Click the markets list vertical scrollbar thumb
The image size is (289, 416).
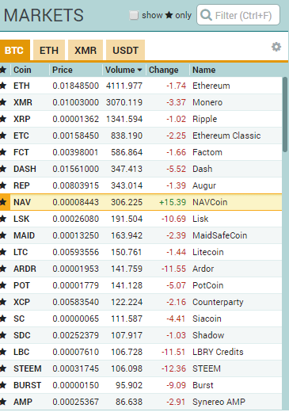click(285, 114)
